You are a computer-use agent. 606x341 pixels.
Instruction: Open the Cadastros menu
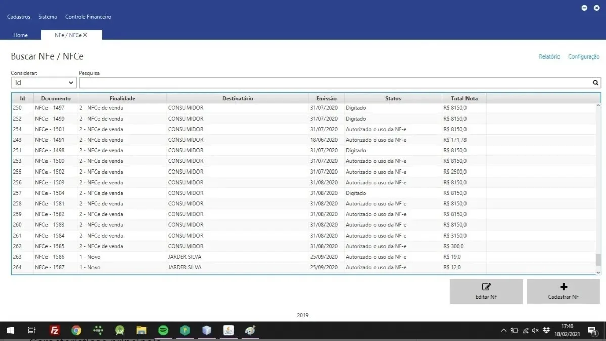pyautogui.click(x=19, y=17)
